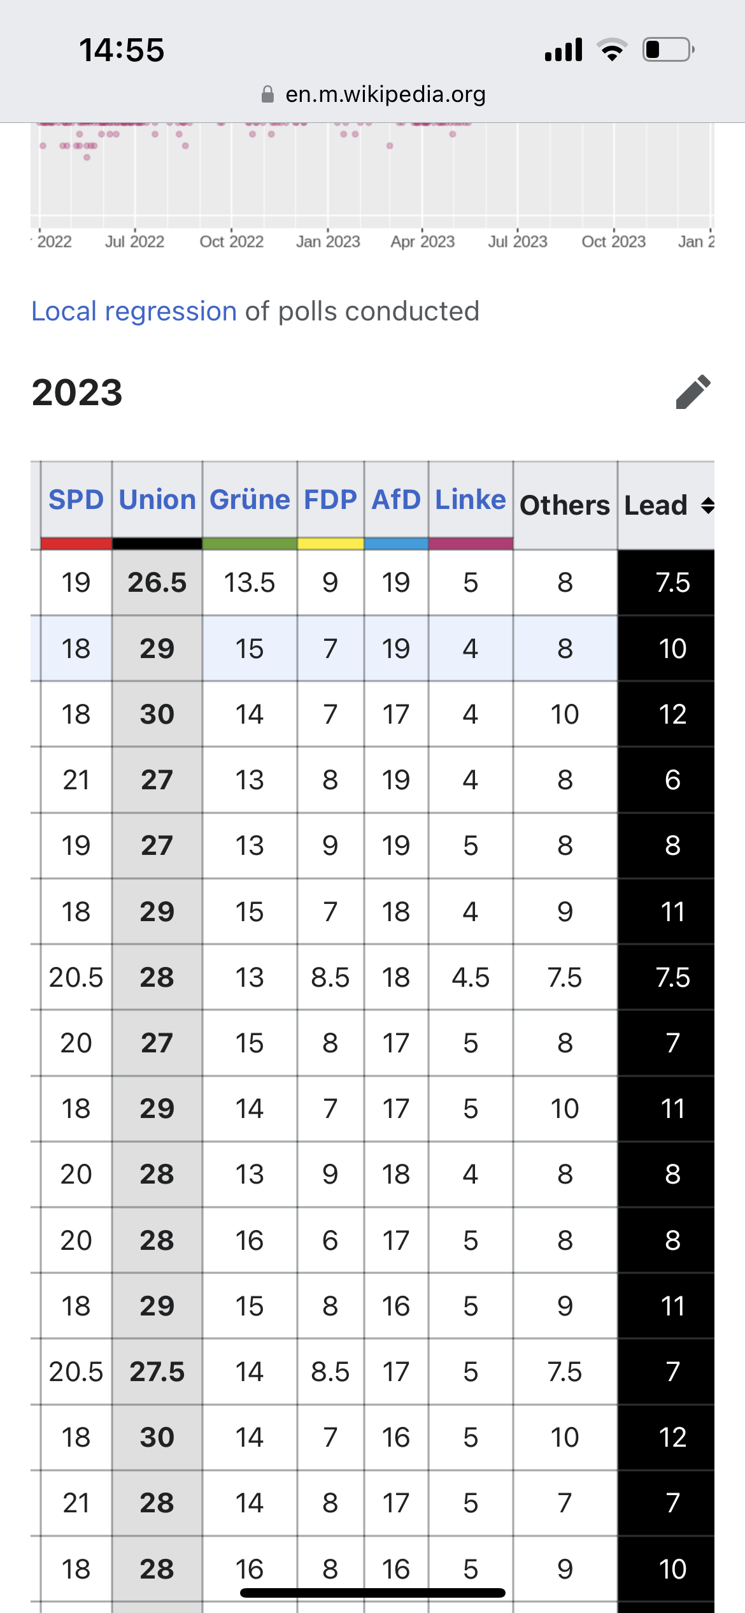Open the FDP header link

point(330,499)
